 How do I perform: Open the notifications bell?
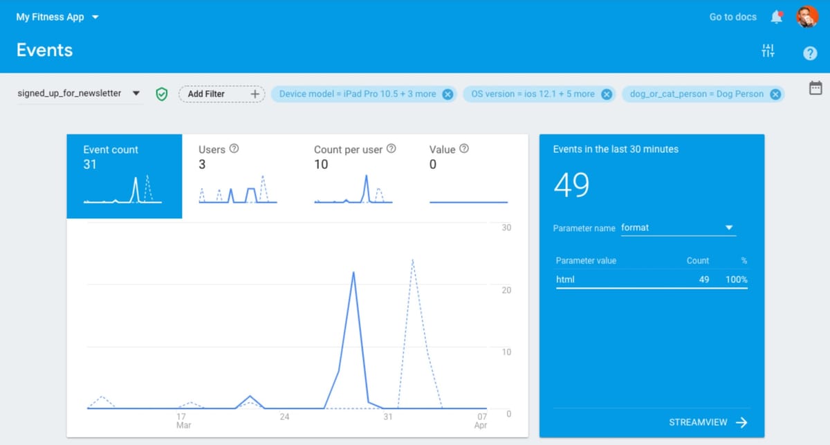(777, 17)
